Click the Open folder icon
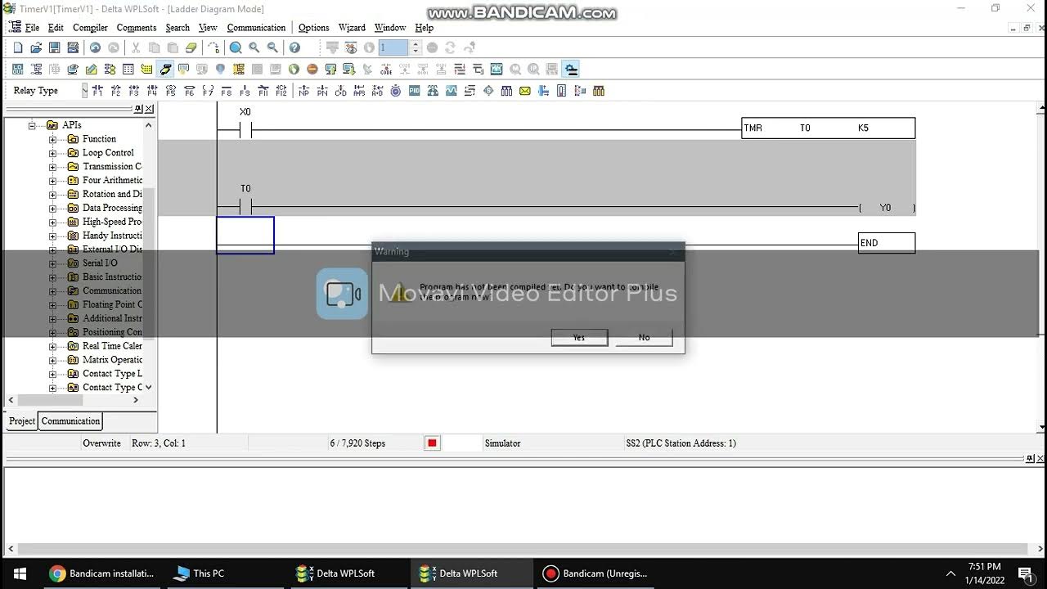The height and width of the screenshot is (589, 1047). (36, 48)
